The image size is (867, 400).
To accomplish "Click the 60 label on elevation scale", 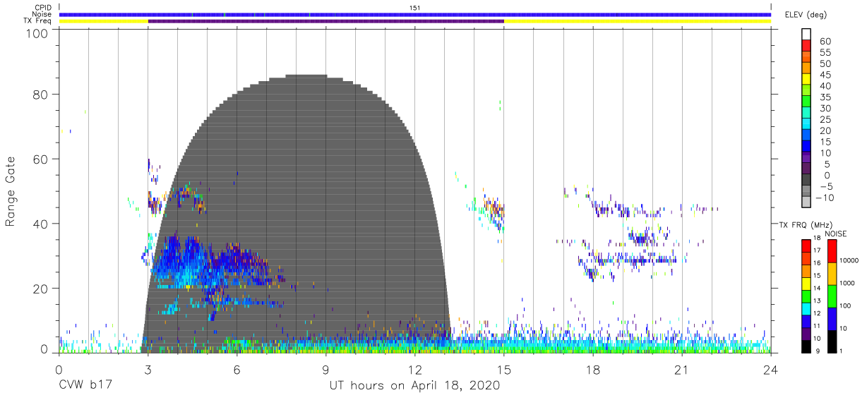I will (x=825, y=42).
